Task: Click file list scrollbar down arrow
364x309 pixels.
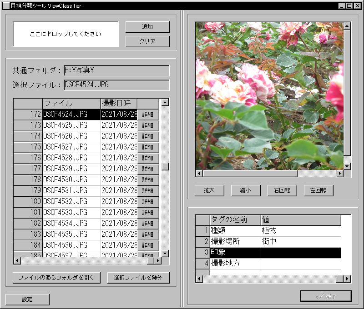Action: 165,253
